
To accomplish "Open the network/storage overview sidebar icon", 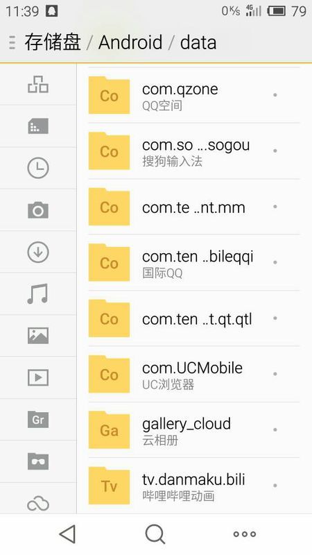I will (x=38, y=85).
